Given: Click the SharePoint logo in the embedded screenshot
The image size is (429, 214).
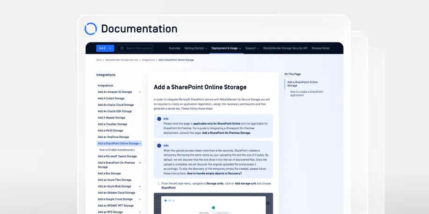Looking at the screenshot, I should coord(213,208).
